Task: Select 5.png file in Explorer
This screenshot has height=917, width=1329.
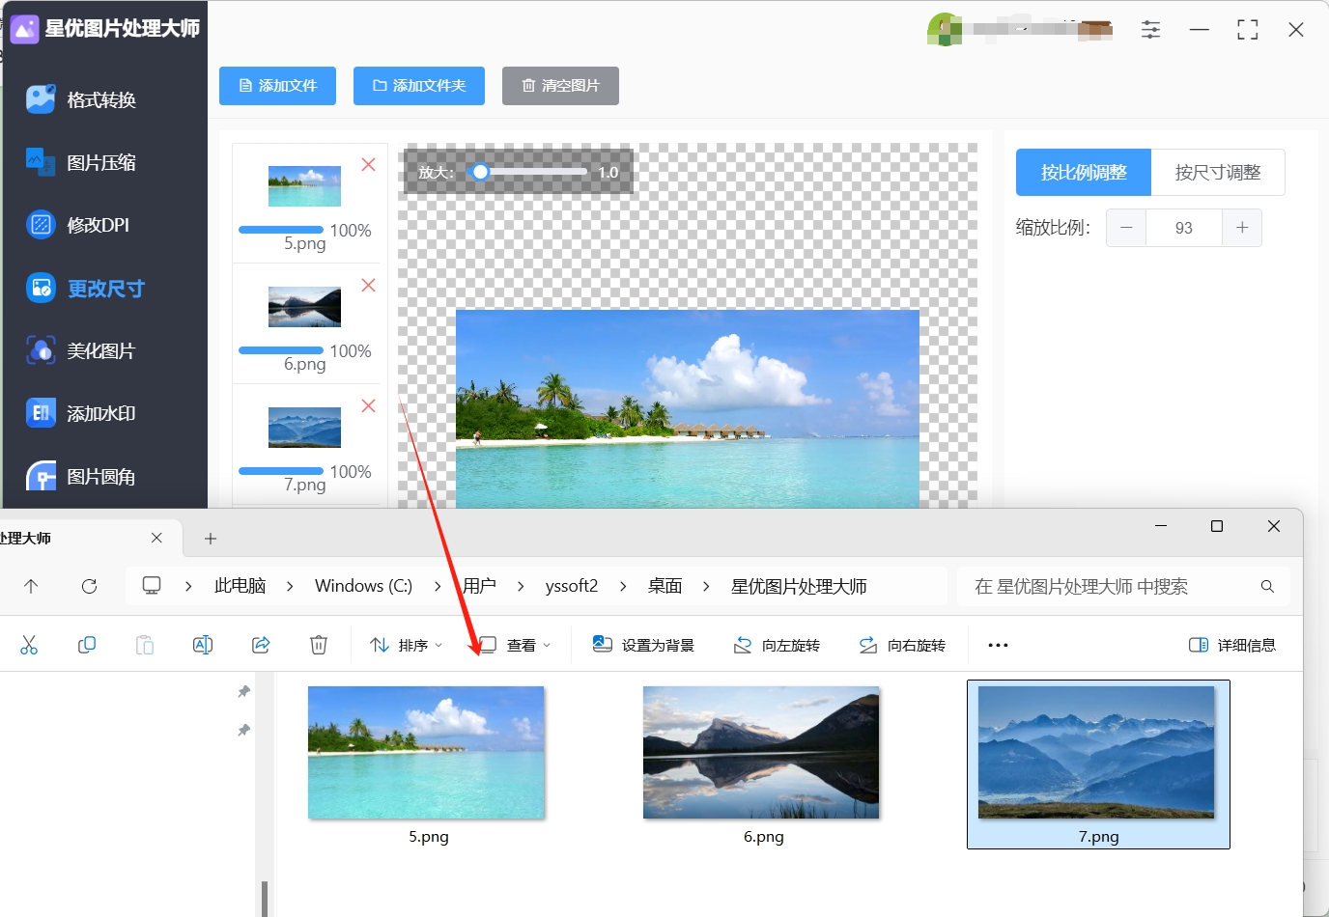Action: [x=427, y=764]
